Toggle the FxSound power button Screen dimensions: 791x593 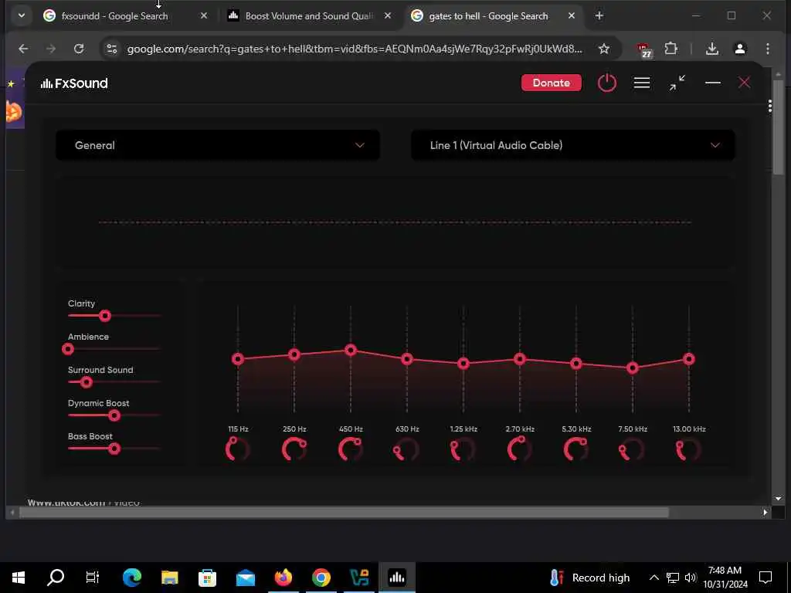607,83
